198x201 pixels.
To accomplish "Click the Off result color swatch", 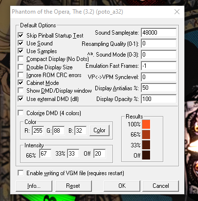I will [146, 155].
